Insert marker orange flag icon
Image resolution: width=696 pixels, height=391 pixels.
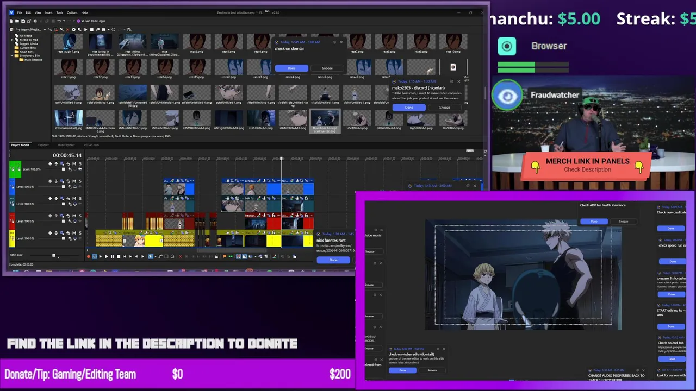tap(225, 256)
